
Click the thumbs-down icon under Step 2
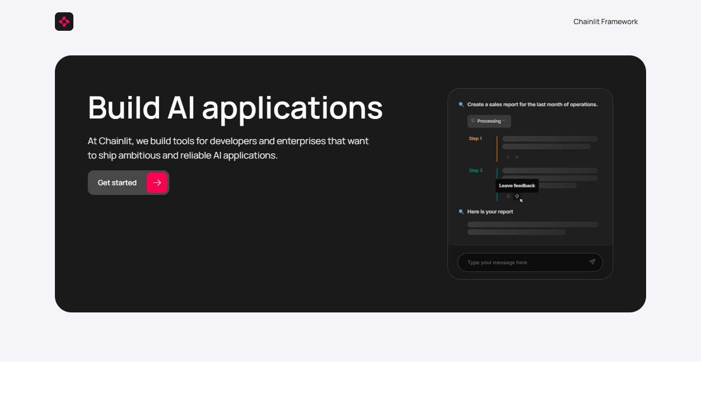(517, 196)
